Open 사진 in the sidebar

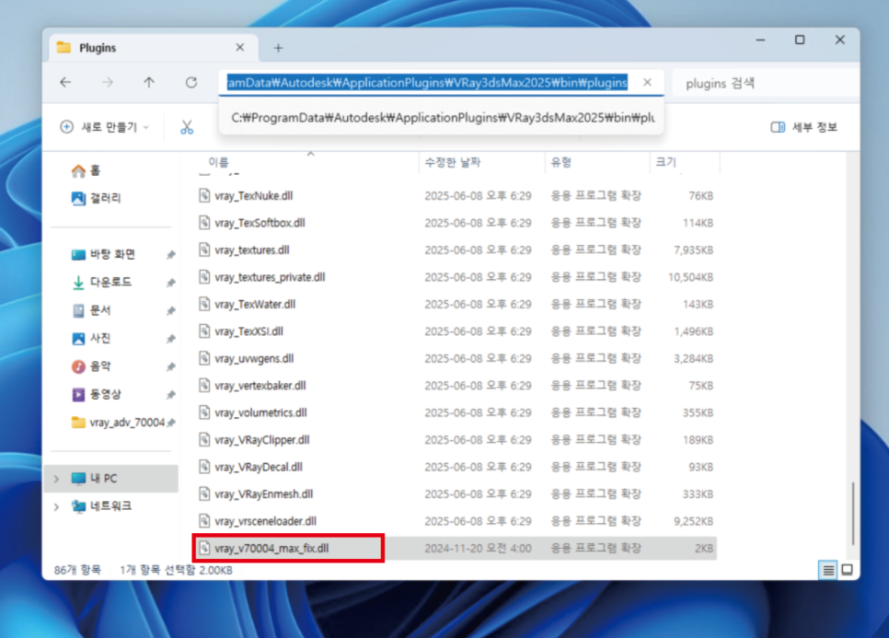(x=112, y=338)
